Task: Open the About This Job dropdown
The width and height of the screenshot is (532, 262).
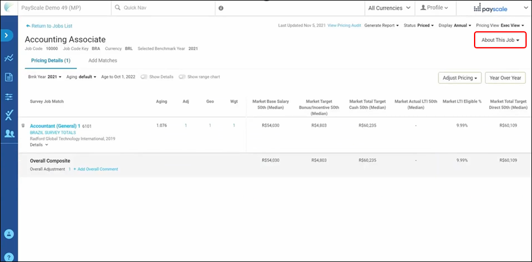Action: [x=500, y=40]
